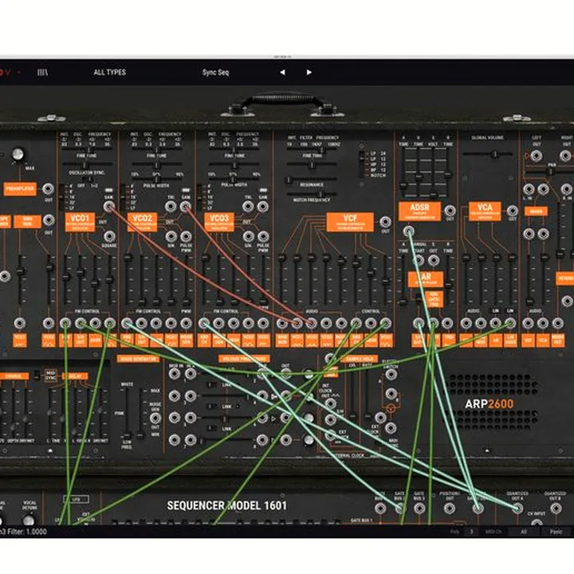Click the VCO1 SAW output jack
Image resolution: width=574 pixels, height=574 pixels.
[108, 206]
